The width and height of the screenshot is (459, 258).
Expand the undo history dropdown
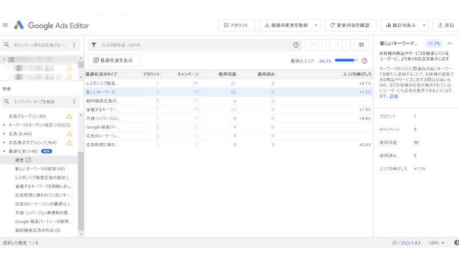(x=322, y=45)
